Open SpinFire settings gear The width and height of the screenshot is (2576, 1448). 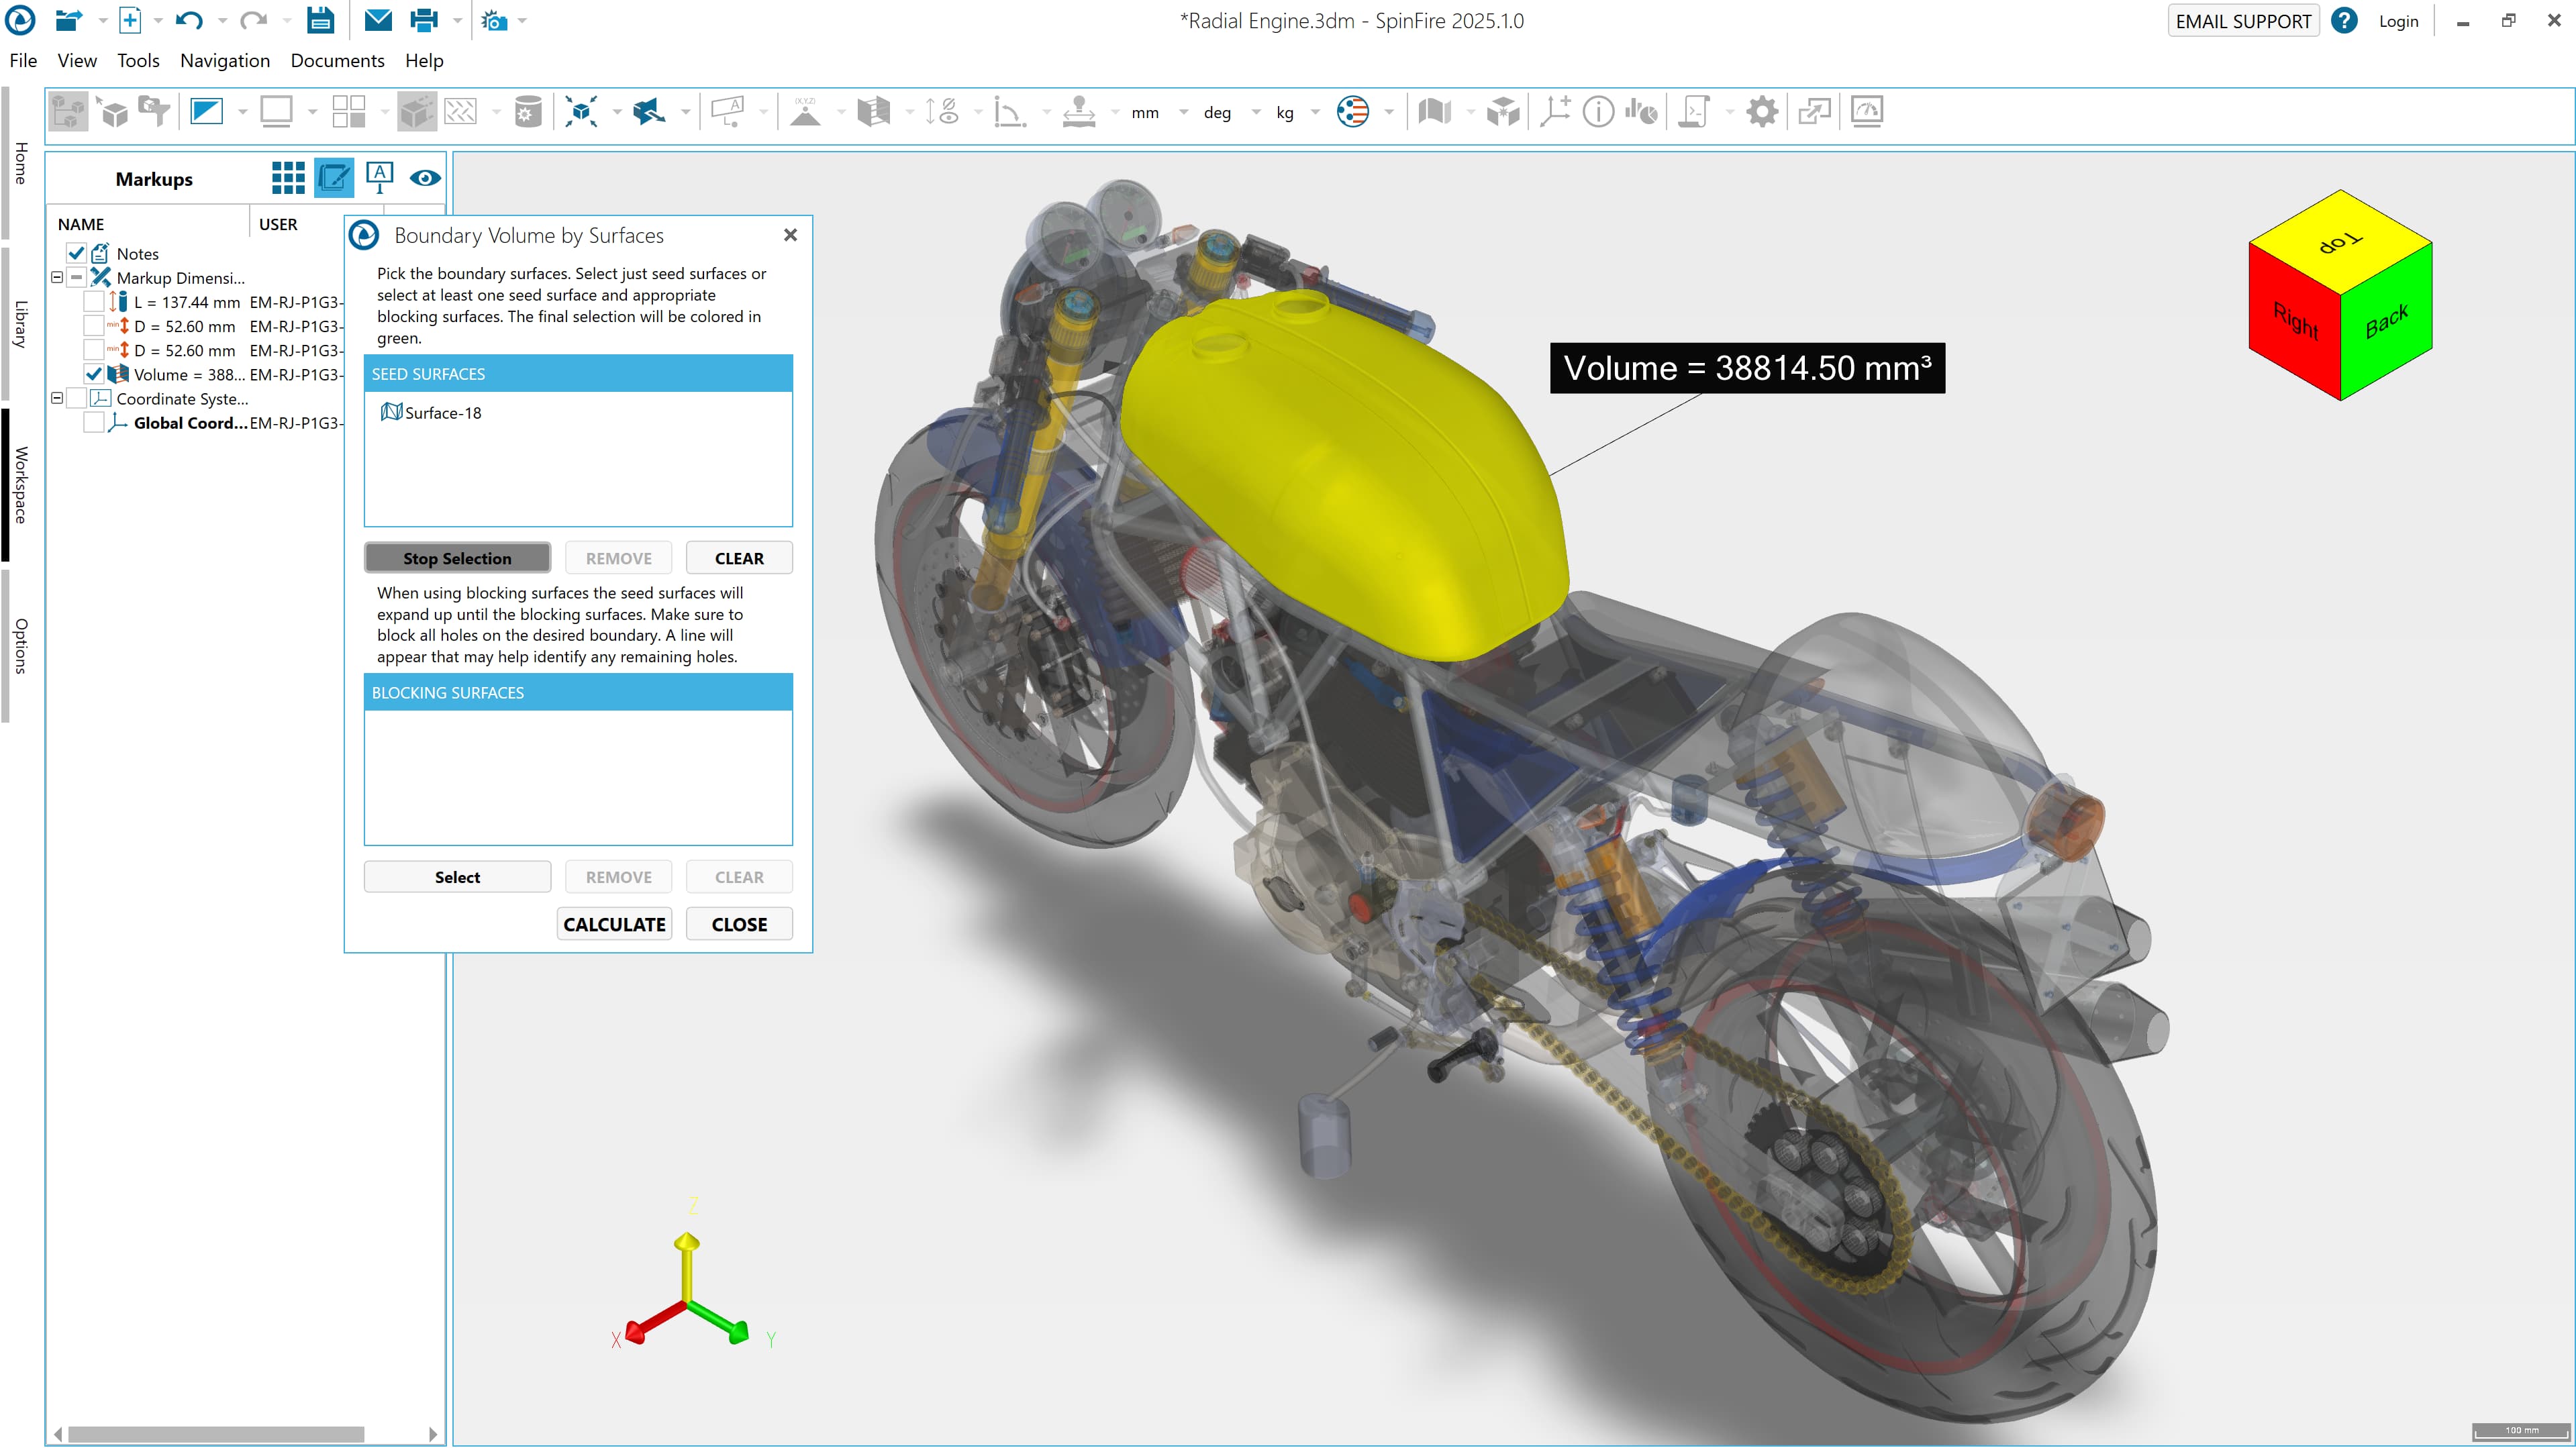(x=1762, y=111)
